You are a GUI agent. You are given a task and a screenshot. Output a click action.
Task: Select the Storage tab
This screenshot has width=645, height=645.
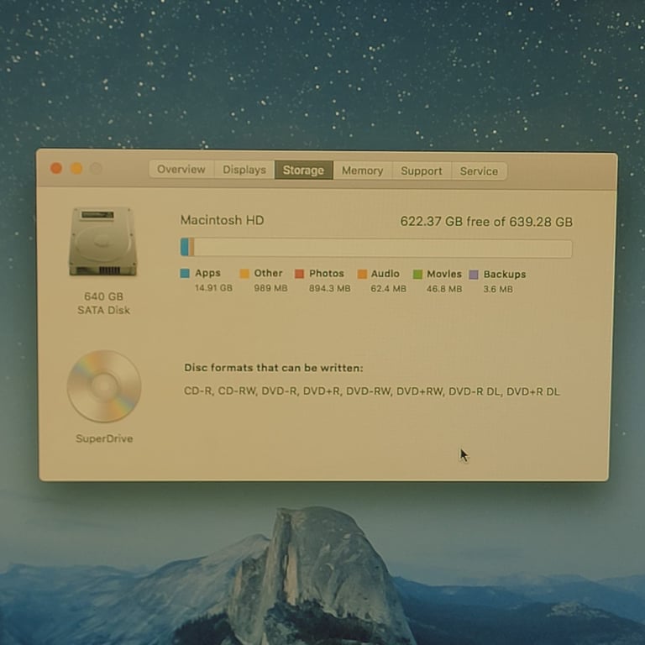click(x=303, y=170)
